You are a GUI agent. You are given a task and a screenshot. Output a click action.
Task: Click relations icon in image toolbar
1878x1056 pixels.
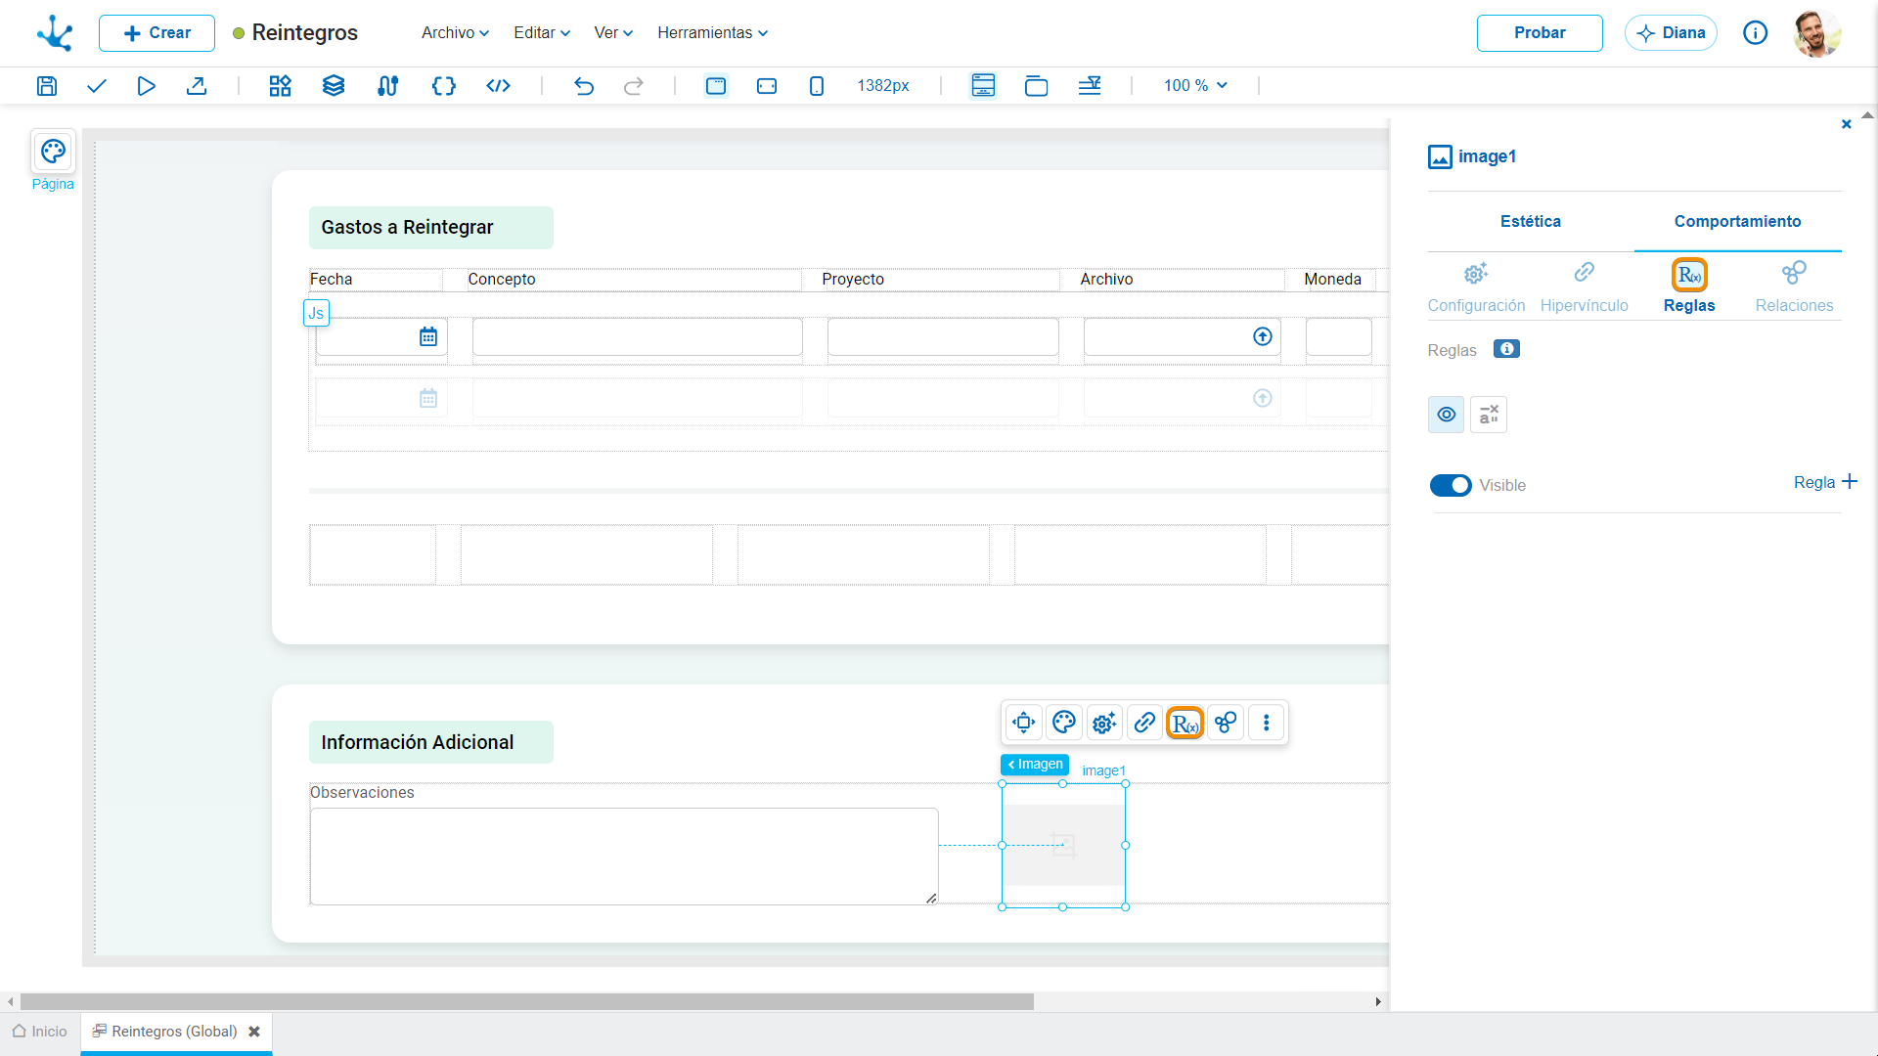point(1226,723)
